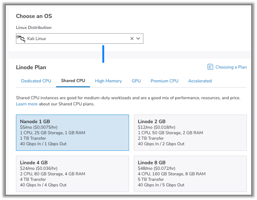Switch to the Premium CPU tab
This screenshot has width=257, height=200.
[x=164, y=81]
